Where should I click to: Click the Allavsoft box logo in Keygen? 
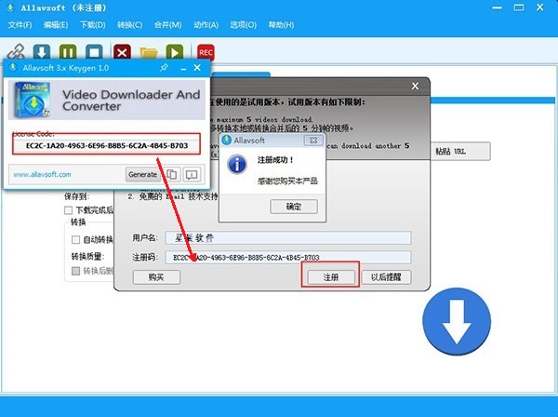32,101
